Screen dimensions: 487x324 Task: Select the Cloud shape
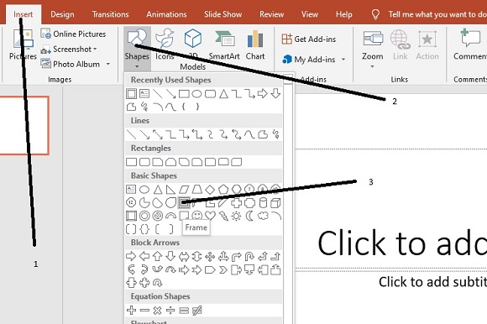click(263, 216)
